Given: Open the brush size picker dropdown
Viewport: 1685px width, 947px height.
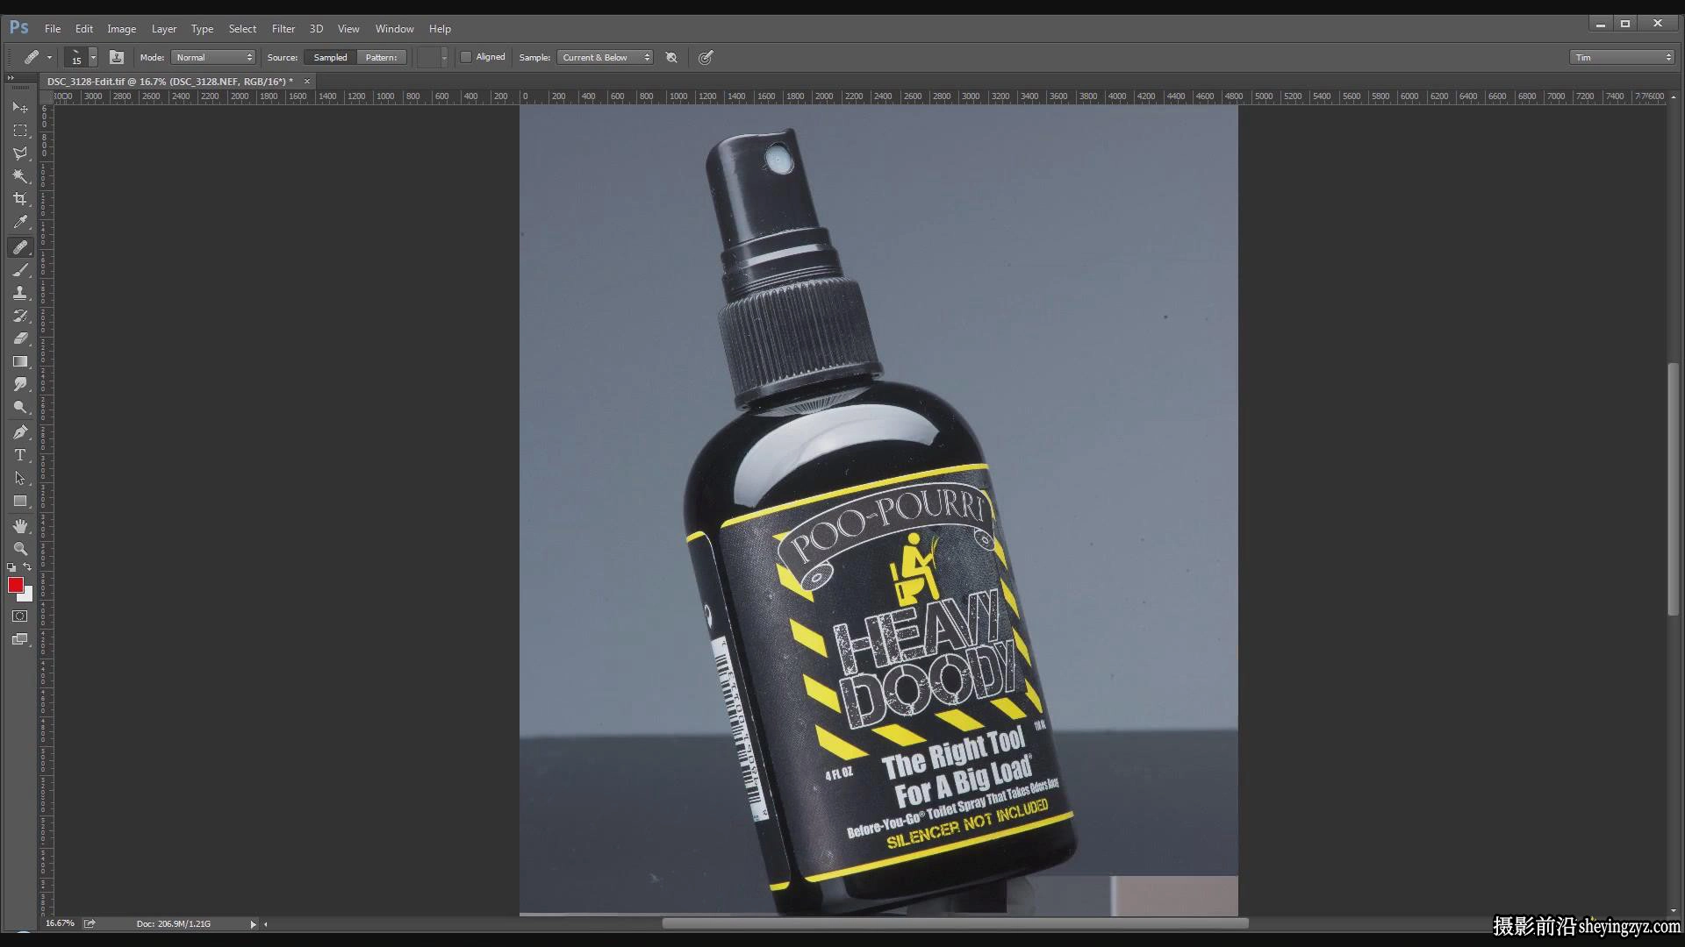Looking at the screenshot, I should click(93, 57).
